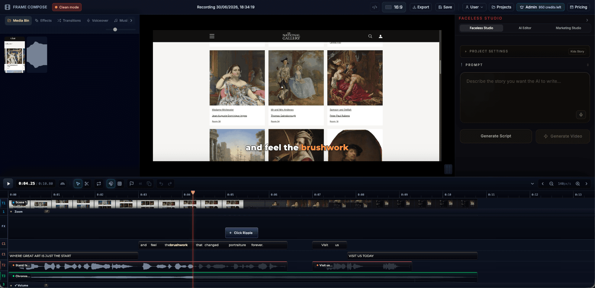This screenshot has height=288, width=595.
Task: Select the Faceless Studio tab
Action: 481,28
